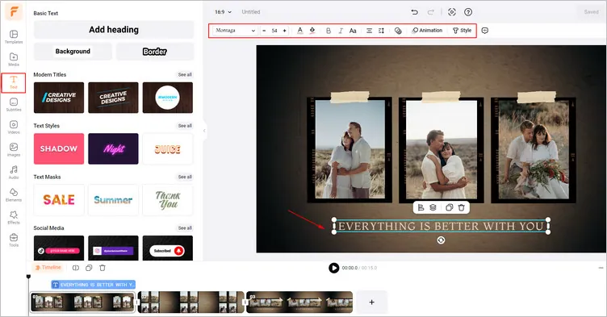Decrease font size with minus button
This screenshot has width=607, height=317.
(264, 31)
